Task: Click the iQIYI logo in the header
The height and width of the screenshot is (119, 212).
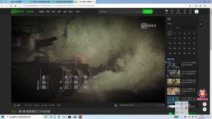Action: point(18,12)
